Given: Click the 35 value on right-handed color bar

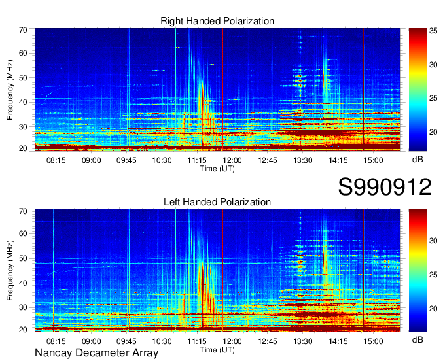Looking at the screenshot, I should click(433, 31).
